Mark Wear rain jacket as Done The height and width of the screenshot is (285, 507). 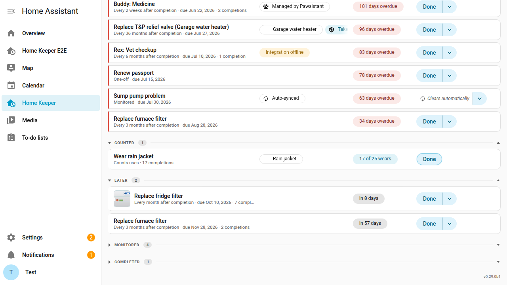point(429,159)
